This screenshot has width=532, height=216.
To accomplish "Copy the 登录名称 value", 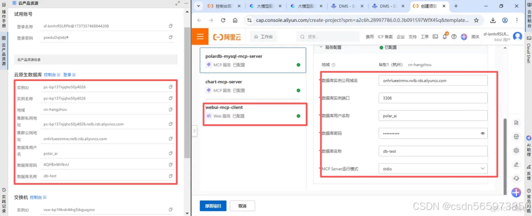I will point(171,26).
